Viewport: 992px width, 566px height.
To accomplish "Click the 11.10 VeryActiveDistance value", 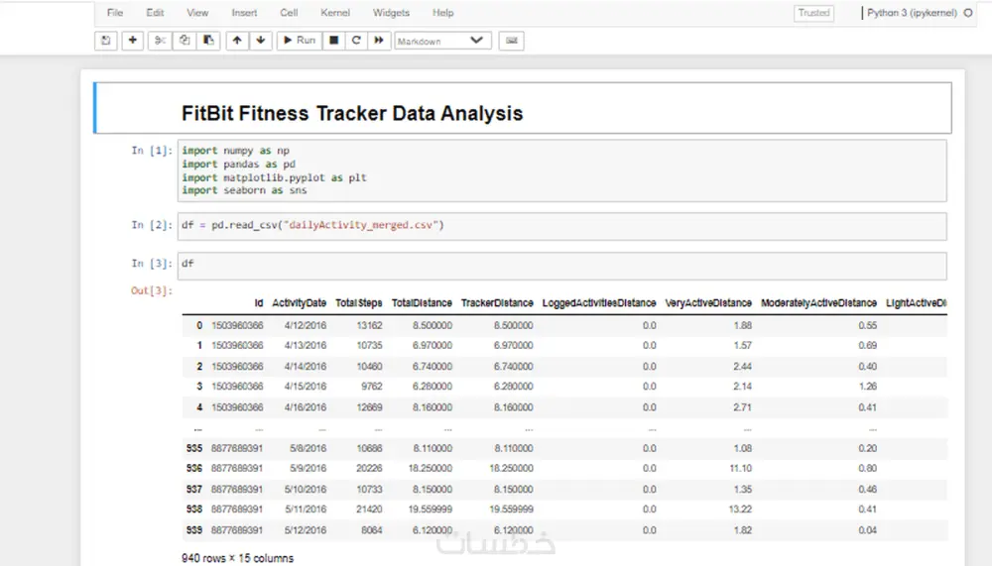I will click(740, 469).
